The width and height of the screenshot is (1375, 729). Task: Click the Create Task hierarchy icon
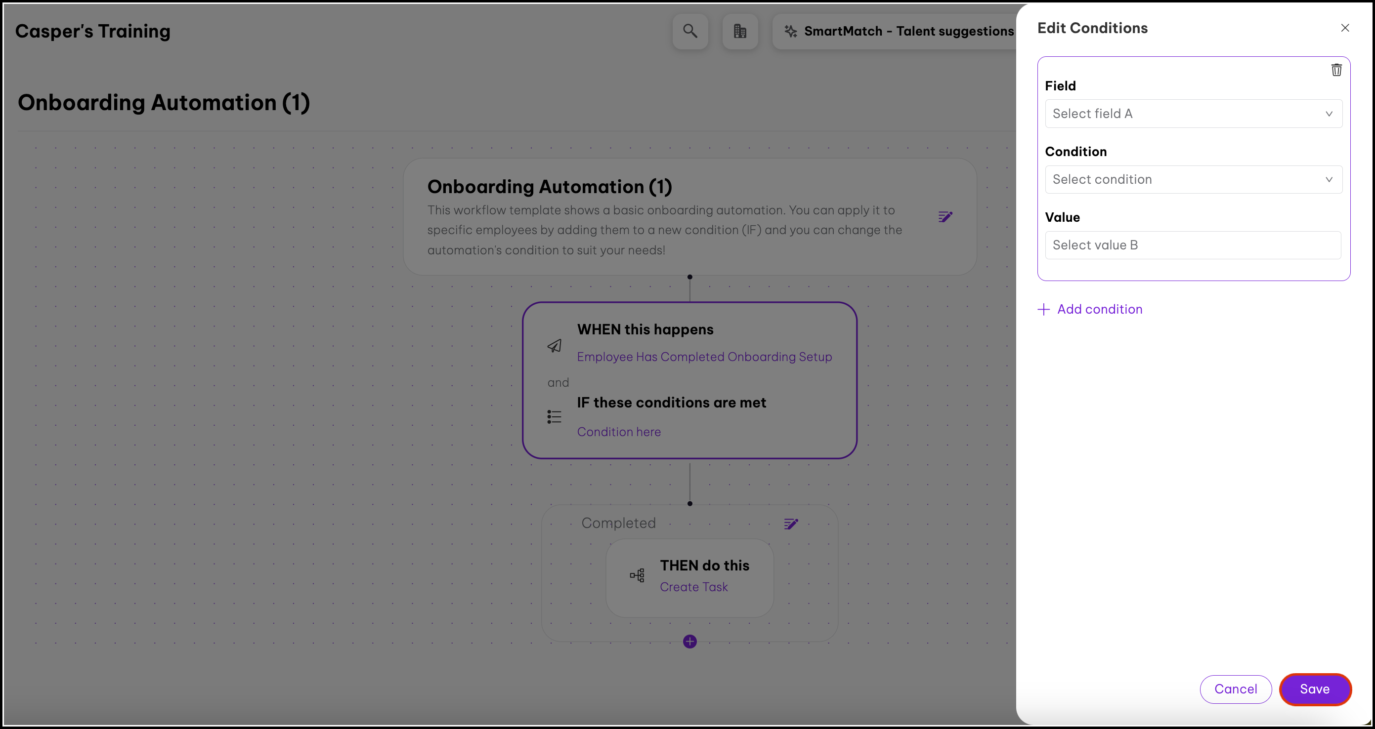(637, 575)
